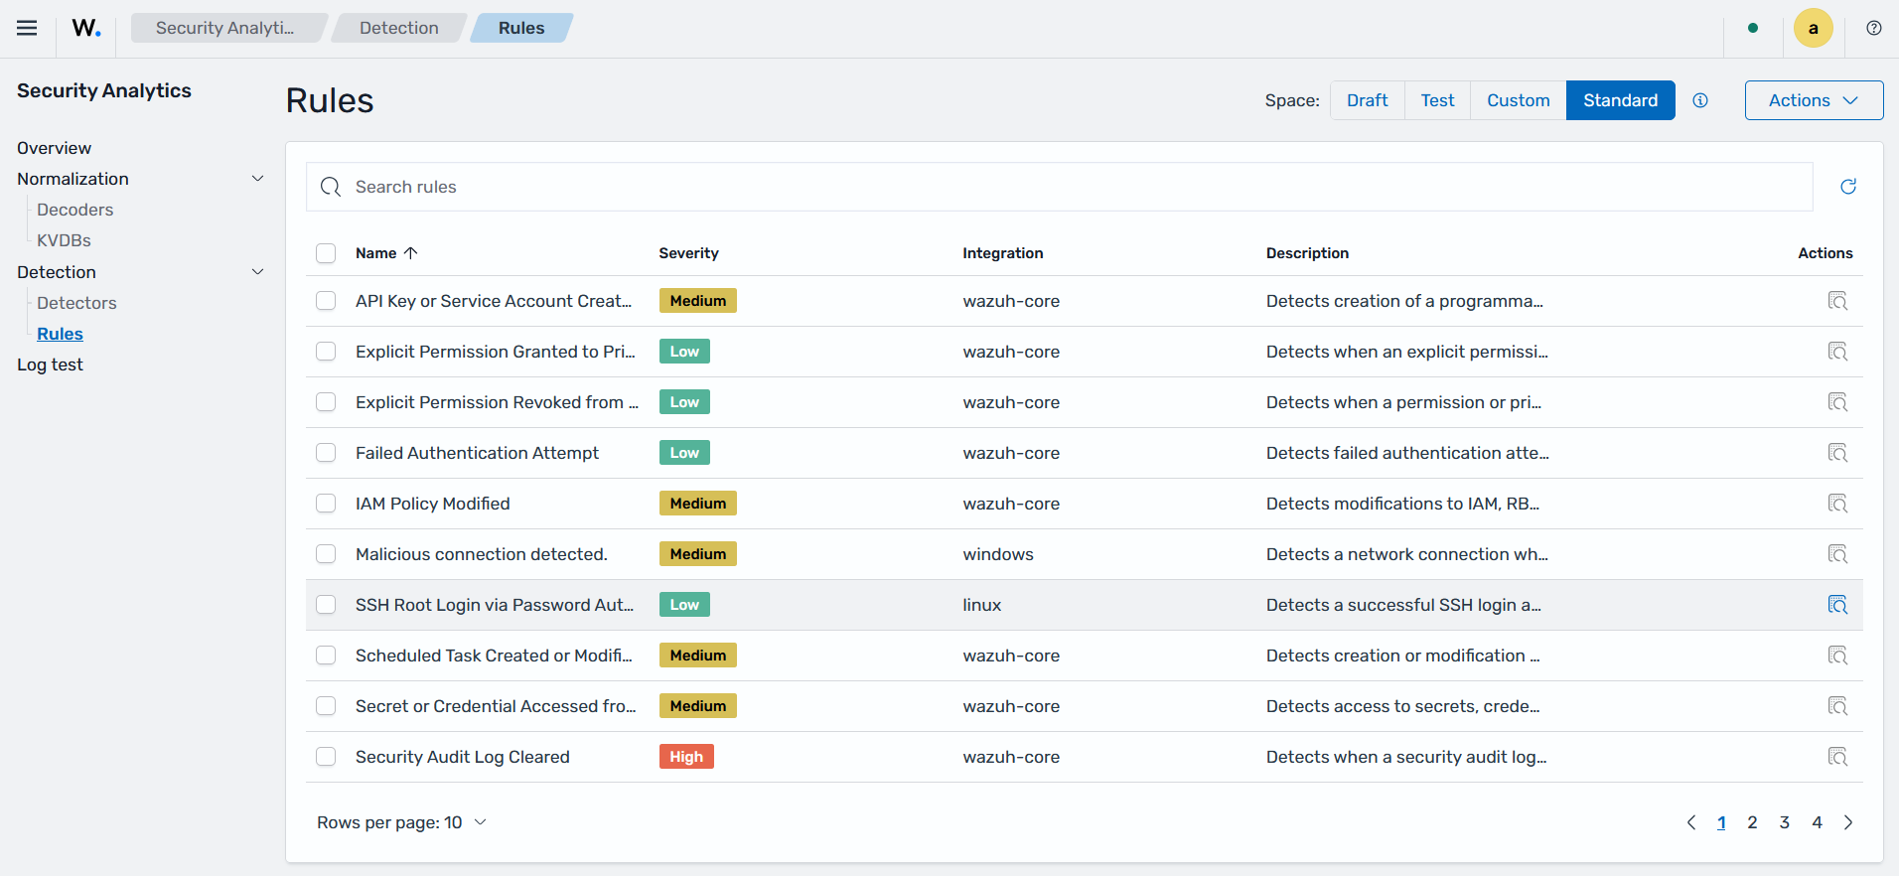View details of API Key rule
1899x876 pixels.
[1837, 301]
